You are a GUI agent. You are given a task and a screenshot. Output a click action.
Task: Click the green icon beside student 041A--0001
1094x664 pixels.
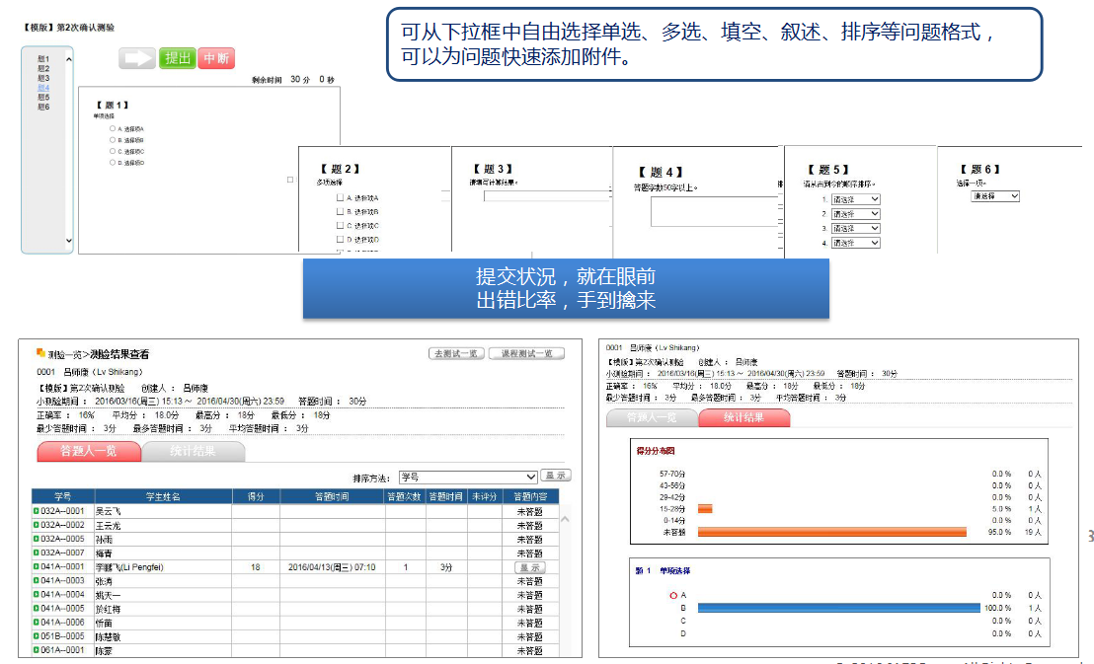37,567
